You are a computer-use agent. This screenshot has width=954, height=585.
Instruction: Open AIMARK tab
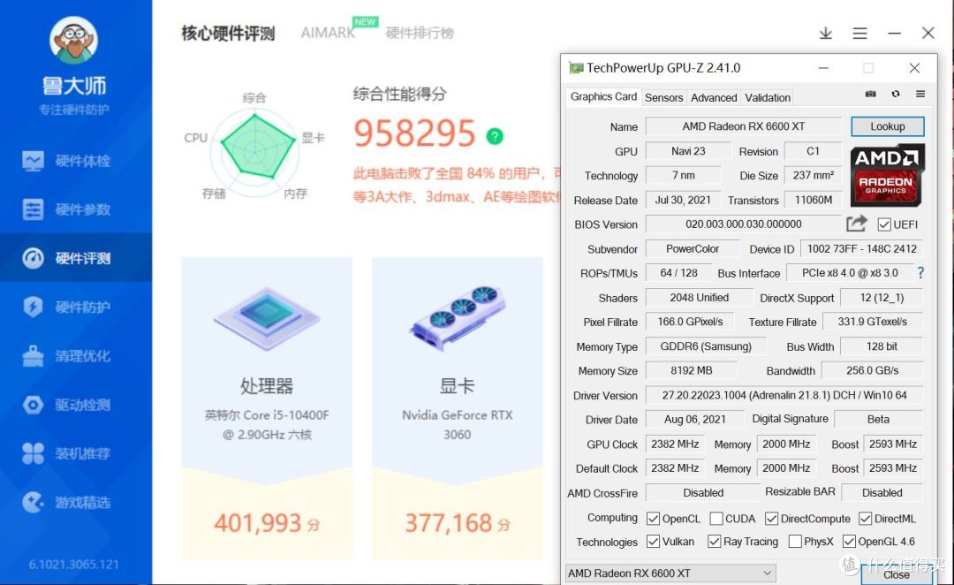point(328,33)
